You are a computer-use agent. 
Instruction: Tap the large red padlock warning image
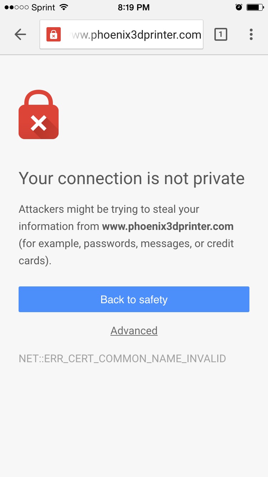39,114
